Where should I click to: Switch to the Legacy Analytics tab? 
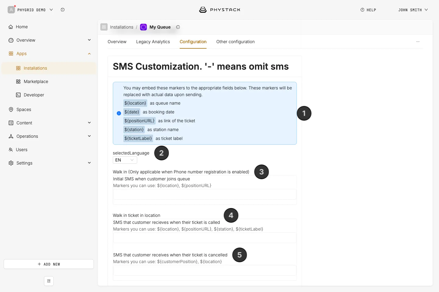pos(153,42)
